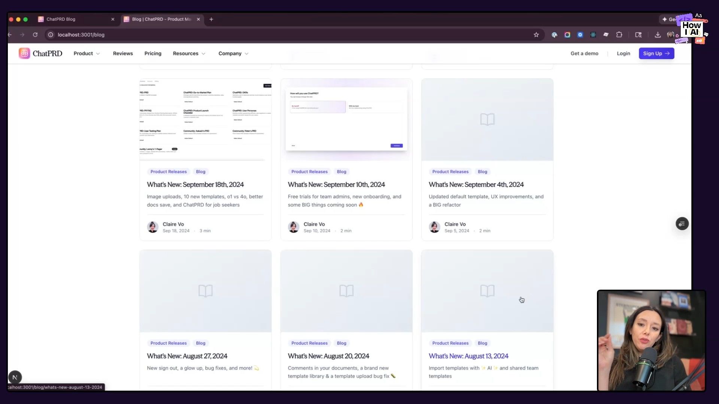Viewport: 719px width, 404px height.
Task: Open What's New: August 20, 2024 post
Action: click(328, 356)
